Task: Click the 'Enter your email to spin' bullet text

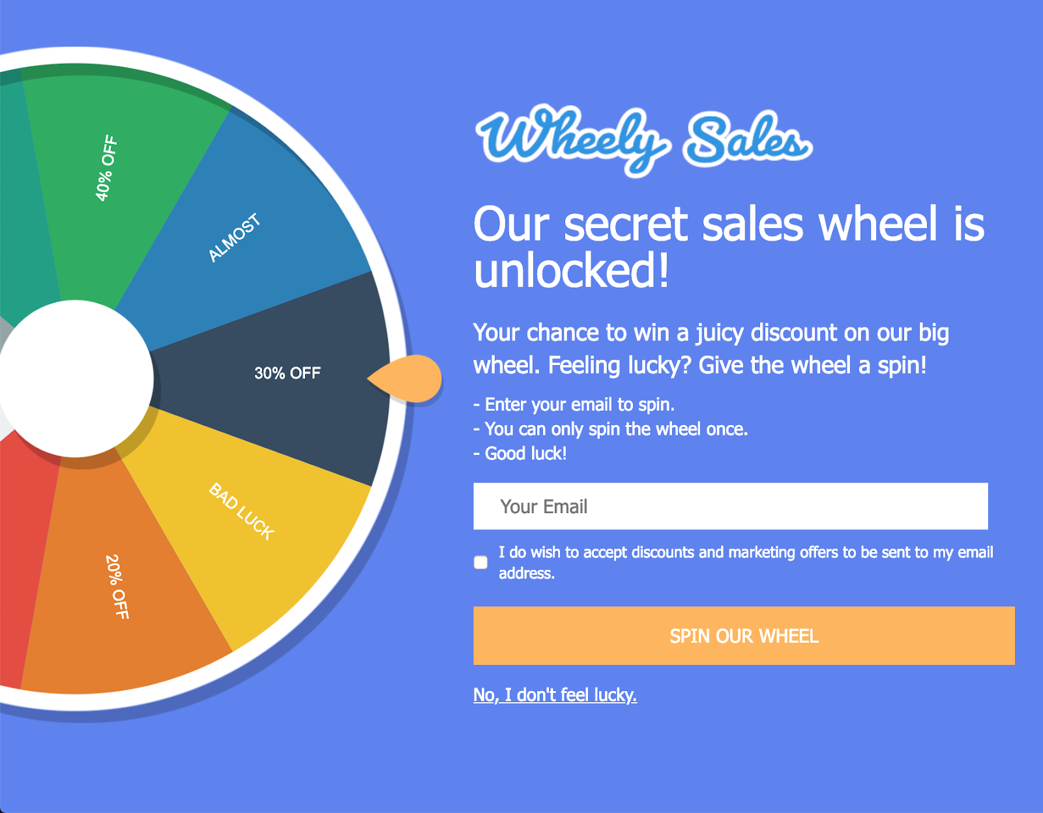Action: click(574, 404)
